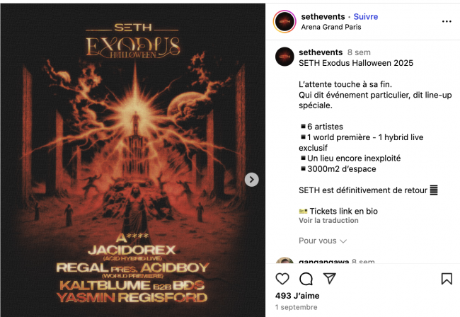The width and height of the screenshot is (460, 317).
Task: Open sethevents username in the caption
Action: click(x=321, y=52)
